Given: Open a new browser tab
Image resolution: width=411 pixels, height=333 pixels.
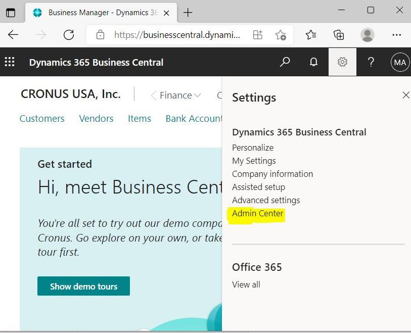Looking at the screenshot, I should [188, 12].
